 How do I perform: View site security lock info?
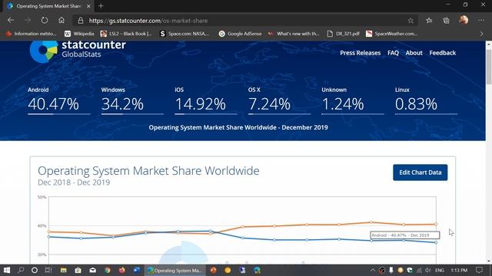tap(81, 21)
